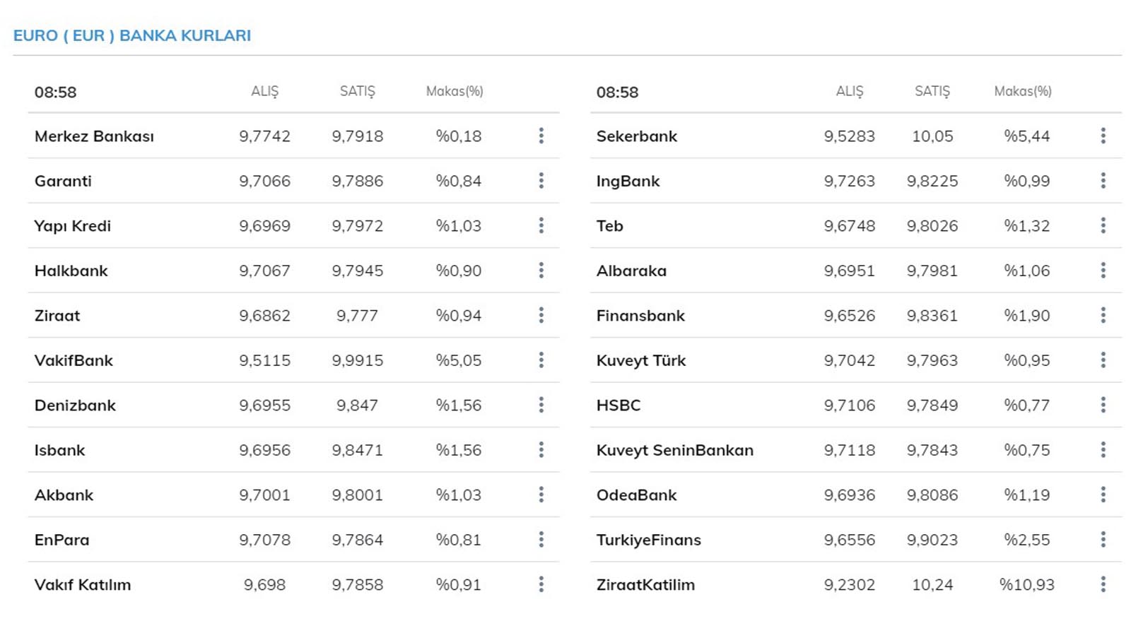Click the OdeaBank bank name
The image size is (1131, 621).
pyautogui.click(x=637, y=495)
